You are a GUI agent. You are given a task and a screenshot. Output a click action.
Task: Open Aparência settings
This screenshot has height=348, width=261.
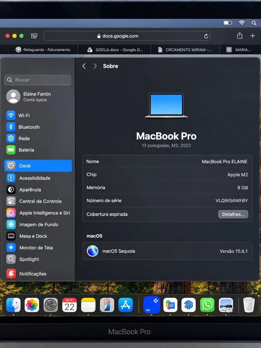point(24,190)
